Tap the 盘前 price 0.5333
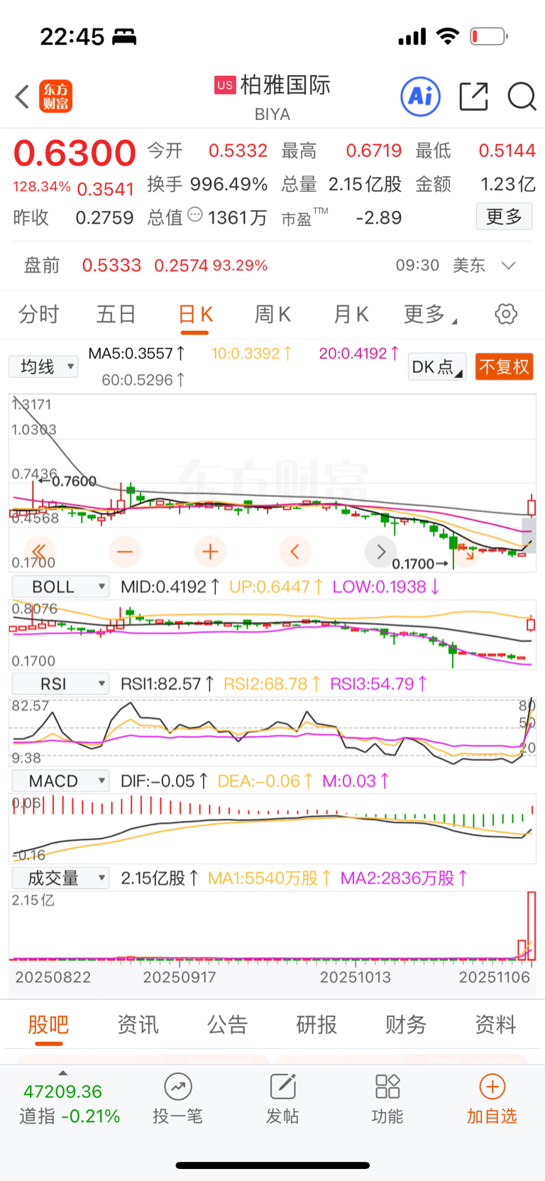The width and height of the screenshot is (545, 1181). coord(111,266)
